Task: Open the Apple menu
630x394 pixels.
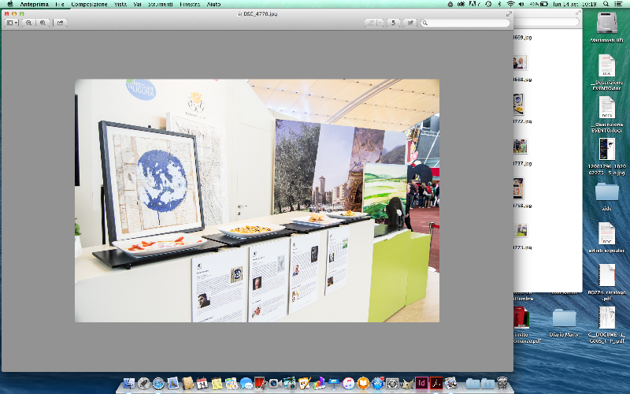Action: (x=9, y=4)
